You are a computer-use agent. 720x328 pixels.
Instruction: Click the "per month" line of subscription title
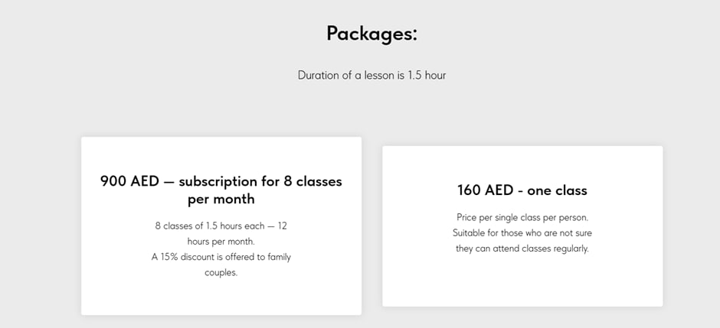click(221, 200)
